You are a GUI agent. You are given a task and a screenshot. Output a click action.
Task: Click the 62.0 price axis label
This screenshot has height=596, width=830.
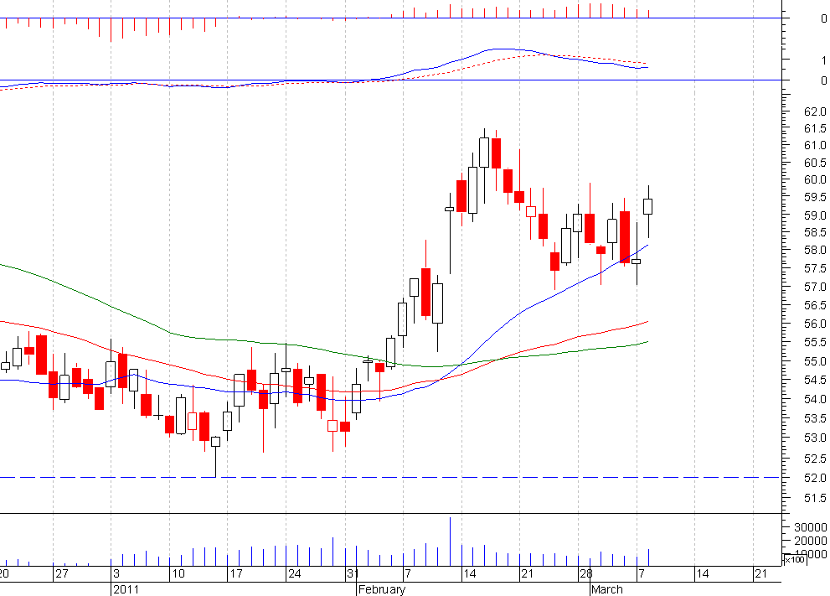pos(815,111)
